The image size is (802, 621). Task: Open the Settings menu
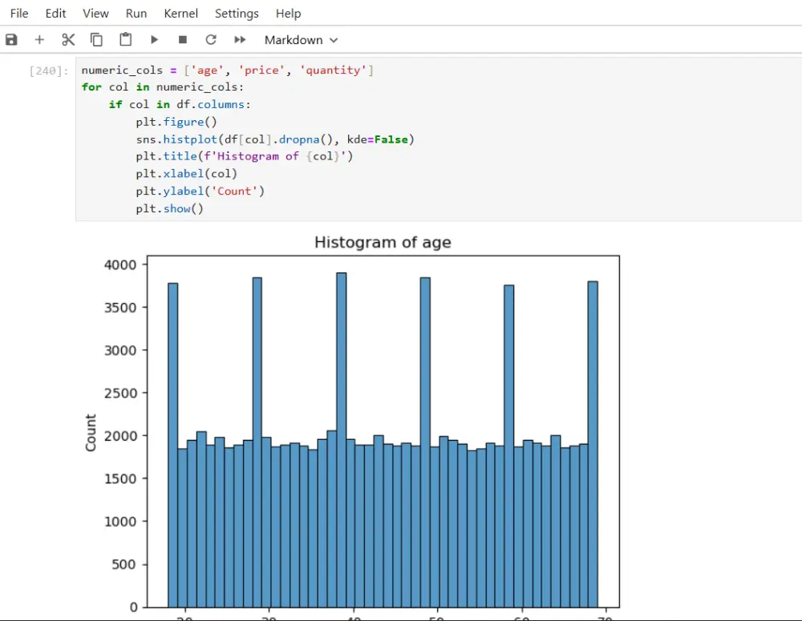237,13
